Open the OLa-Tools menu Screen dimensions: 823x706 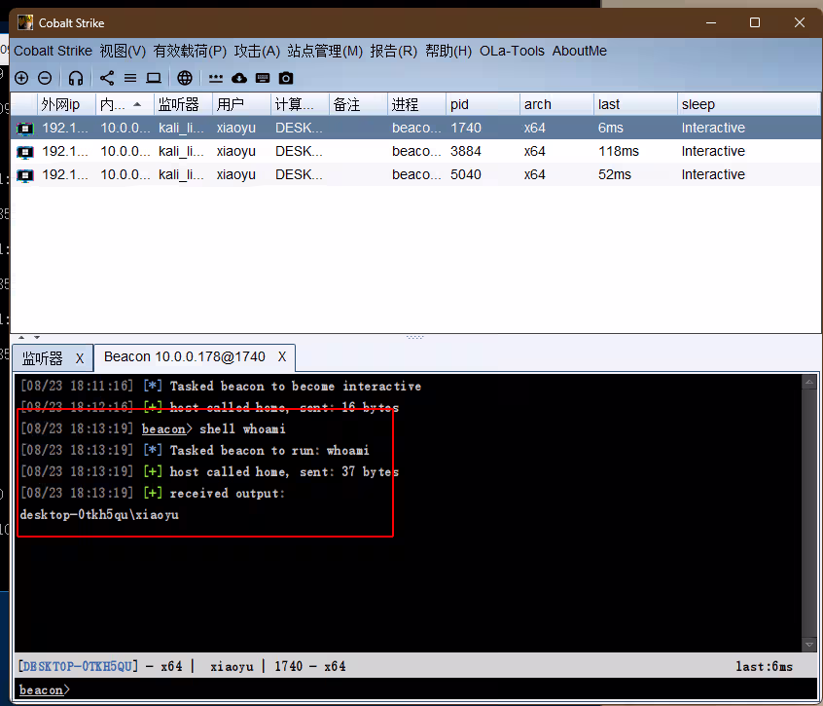pyautogui.click(x=512, y=51)
